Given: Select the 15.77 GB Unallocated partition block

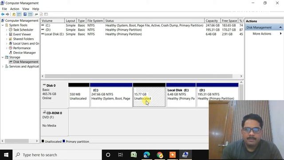Looking at the screenshot, I should point(149,95).
